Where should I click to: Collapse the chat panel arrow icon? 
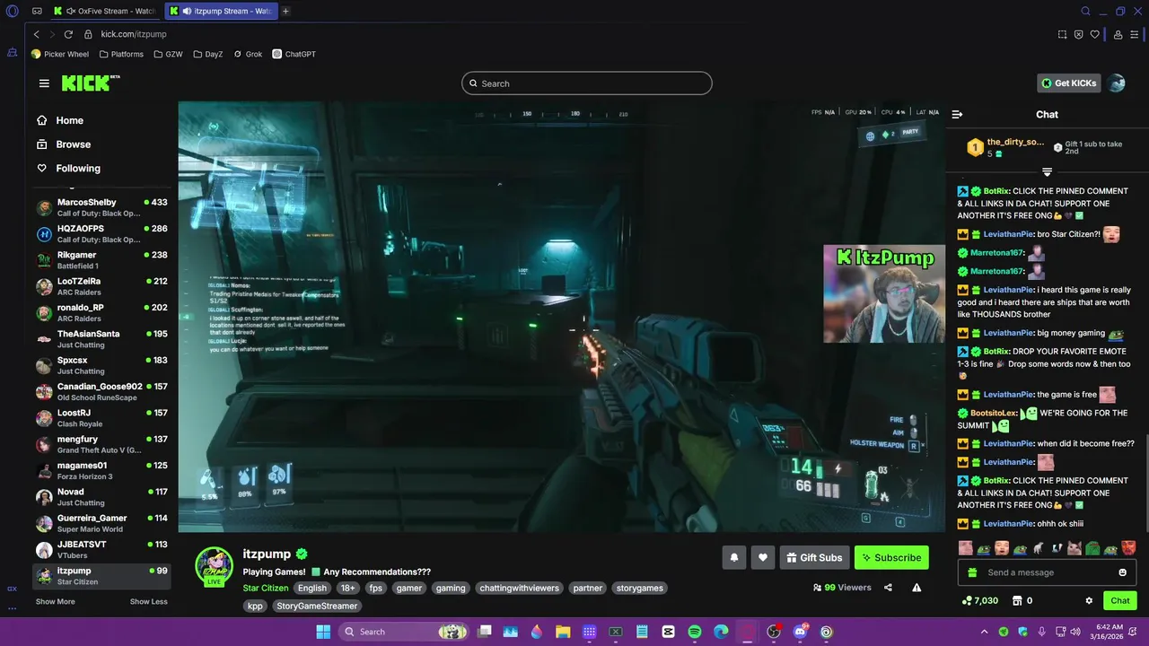point(957,114)
